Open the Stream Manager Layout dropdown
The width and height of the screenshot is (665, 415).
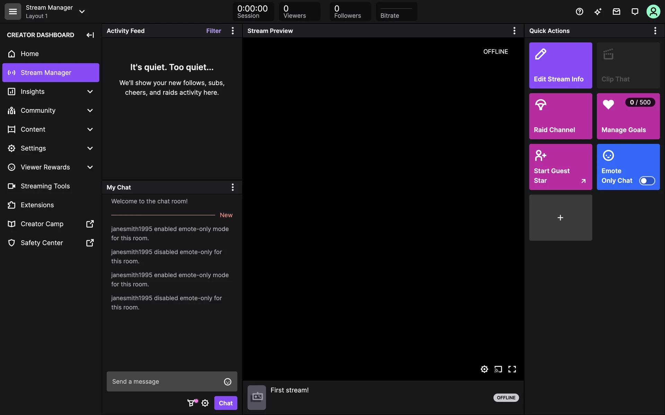pos(82,12)
